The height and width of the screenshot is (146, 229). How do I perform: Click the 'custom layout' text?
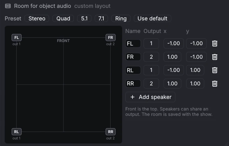[x=92, y=6]
